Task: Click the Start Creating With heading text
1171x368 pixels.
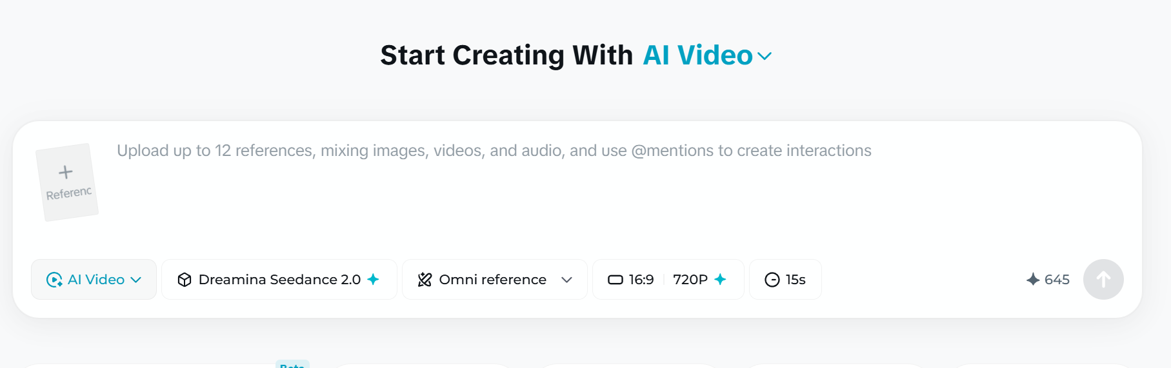Action: click(x=506, y=55)
